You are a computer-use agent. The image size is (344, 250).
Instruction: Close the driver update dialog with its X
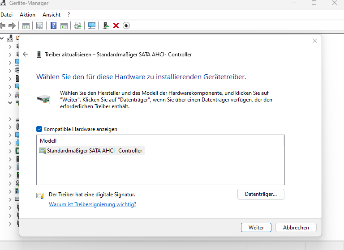[x=315, y=41]
